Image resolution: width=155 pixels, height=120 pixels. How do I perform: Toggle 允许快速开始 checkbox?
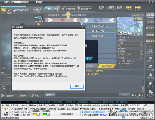[119, 64]
